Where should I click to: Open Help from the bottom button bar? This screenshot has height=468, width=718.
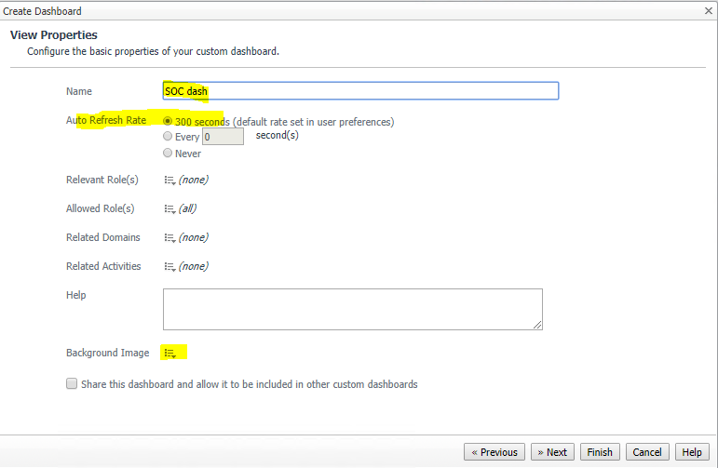(692, 452)
